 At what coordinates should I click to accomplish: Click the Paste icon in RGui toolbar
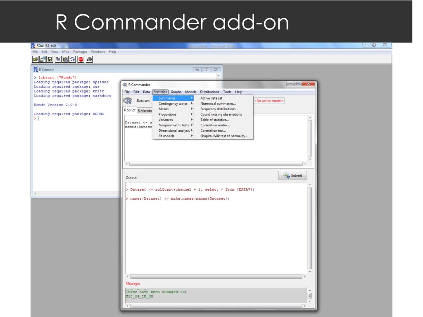click(65, 59)
